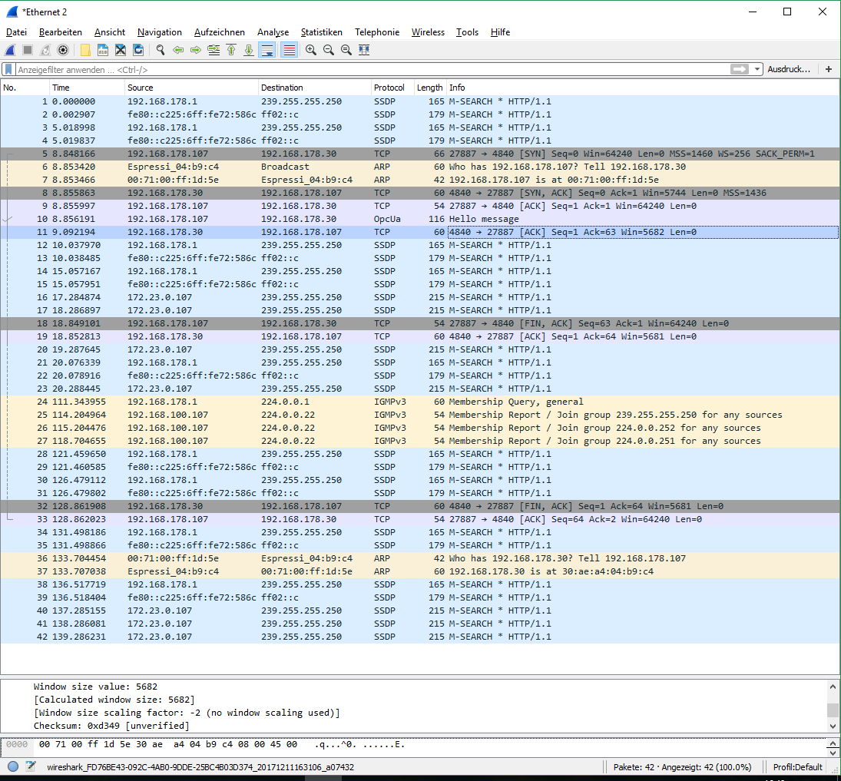
Task: Open the display filter expression dropdown
Action: pyautogui.click(x=755, y=69)
